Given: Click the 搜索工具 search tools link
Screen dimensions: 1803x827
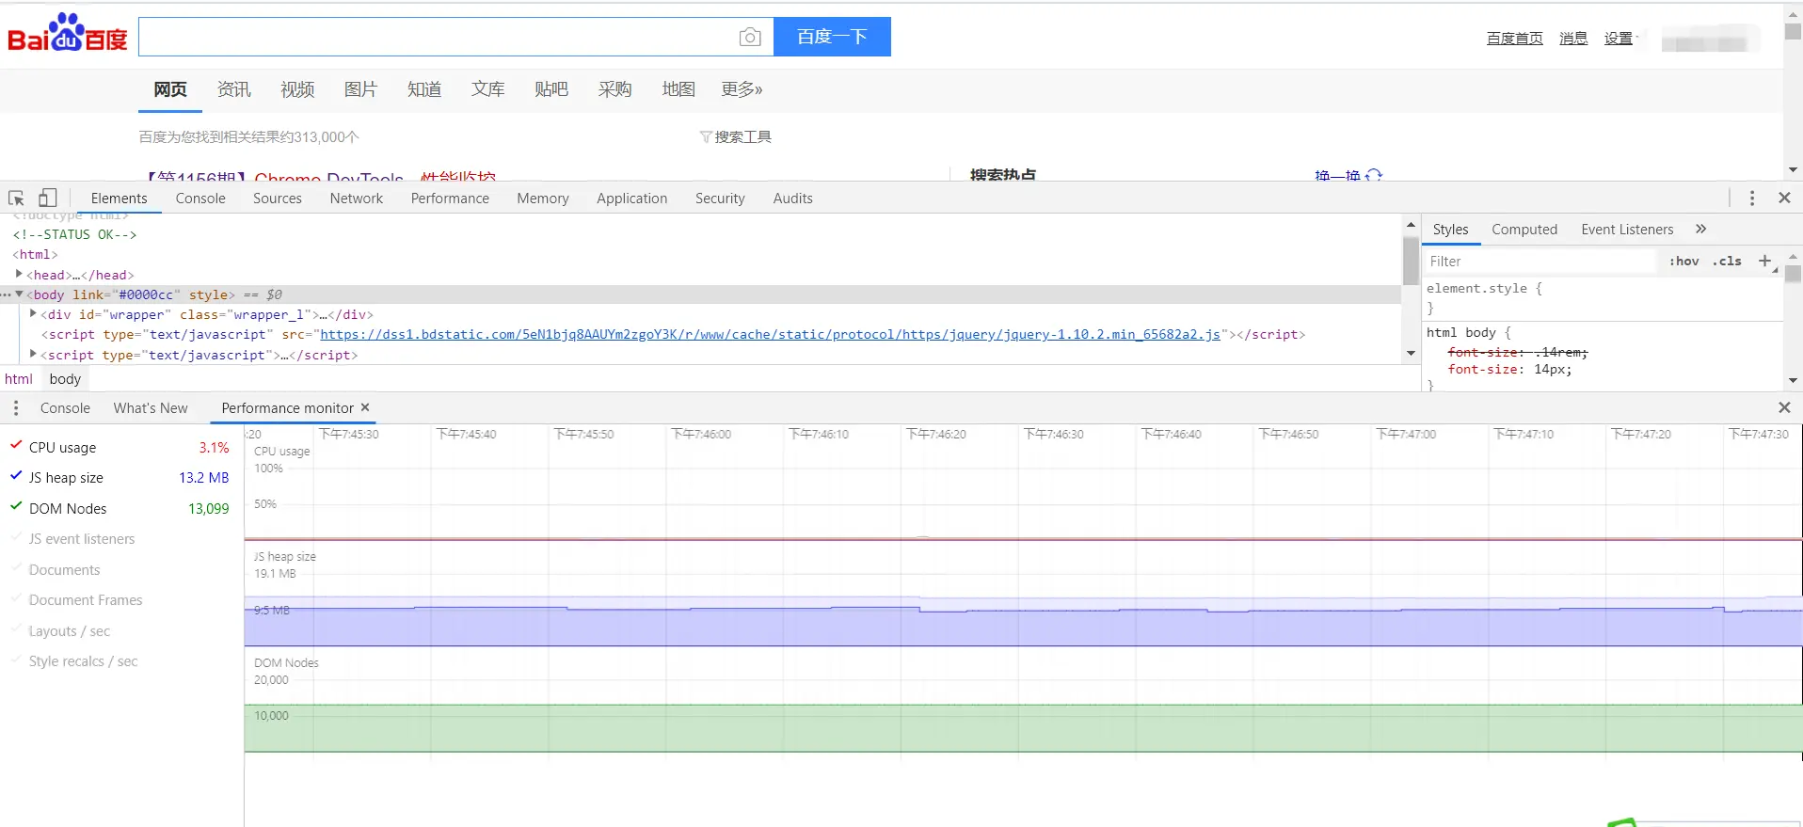Looking at the screenshot, I should coord(742,137).
